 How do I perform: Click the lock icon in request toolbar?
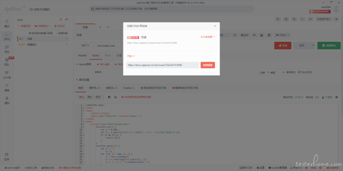click(x=261, y=35)
